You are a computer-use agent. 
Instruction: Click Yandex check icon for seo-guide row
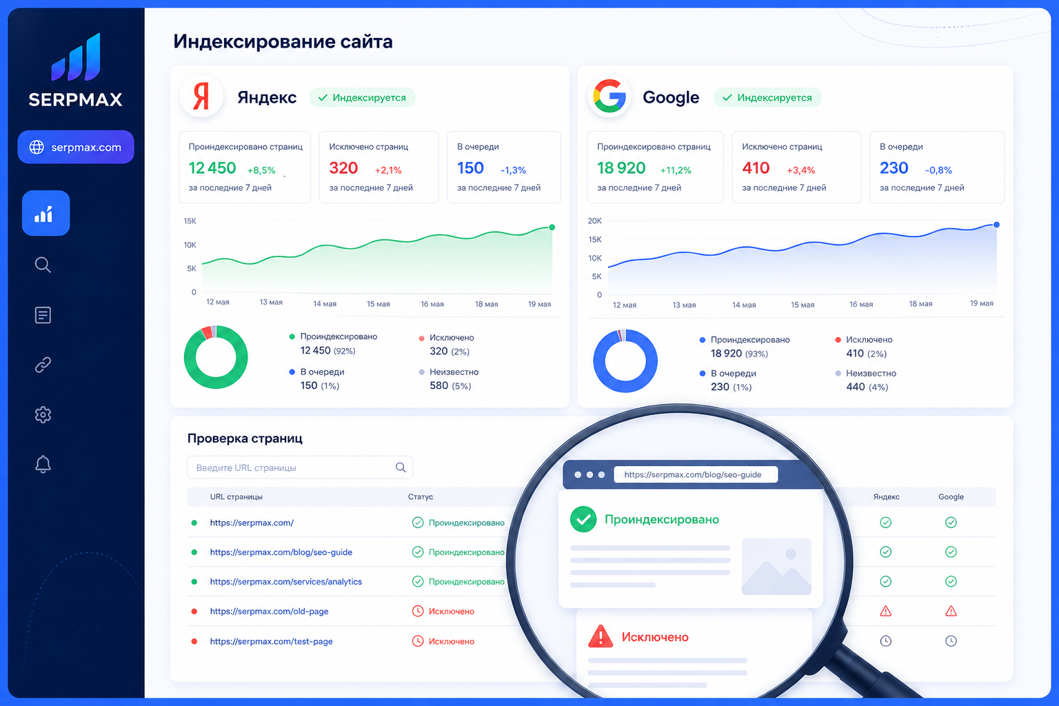click(886, 552)
